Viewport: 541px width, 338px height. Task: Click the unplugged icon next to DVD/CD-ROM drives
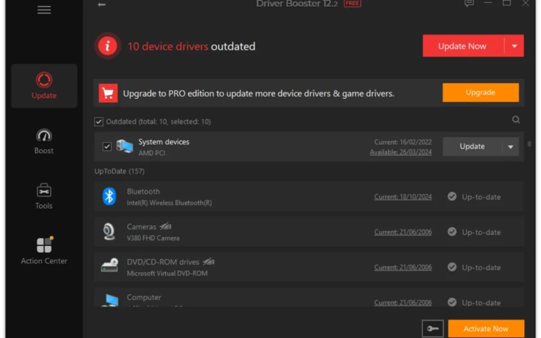point(209,262)
